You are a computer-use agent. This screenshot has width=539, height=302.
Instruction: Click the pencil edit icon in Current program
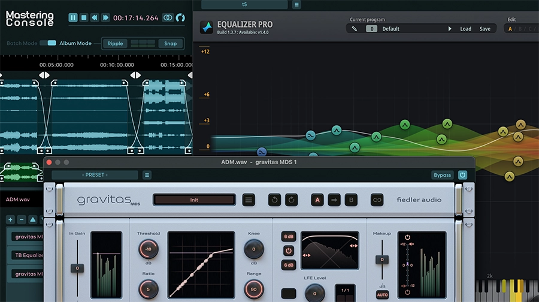click(x=355, y=29)
